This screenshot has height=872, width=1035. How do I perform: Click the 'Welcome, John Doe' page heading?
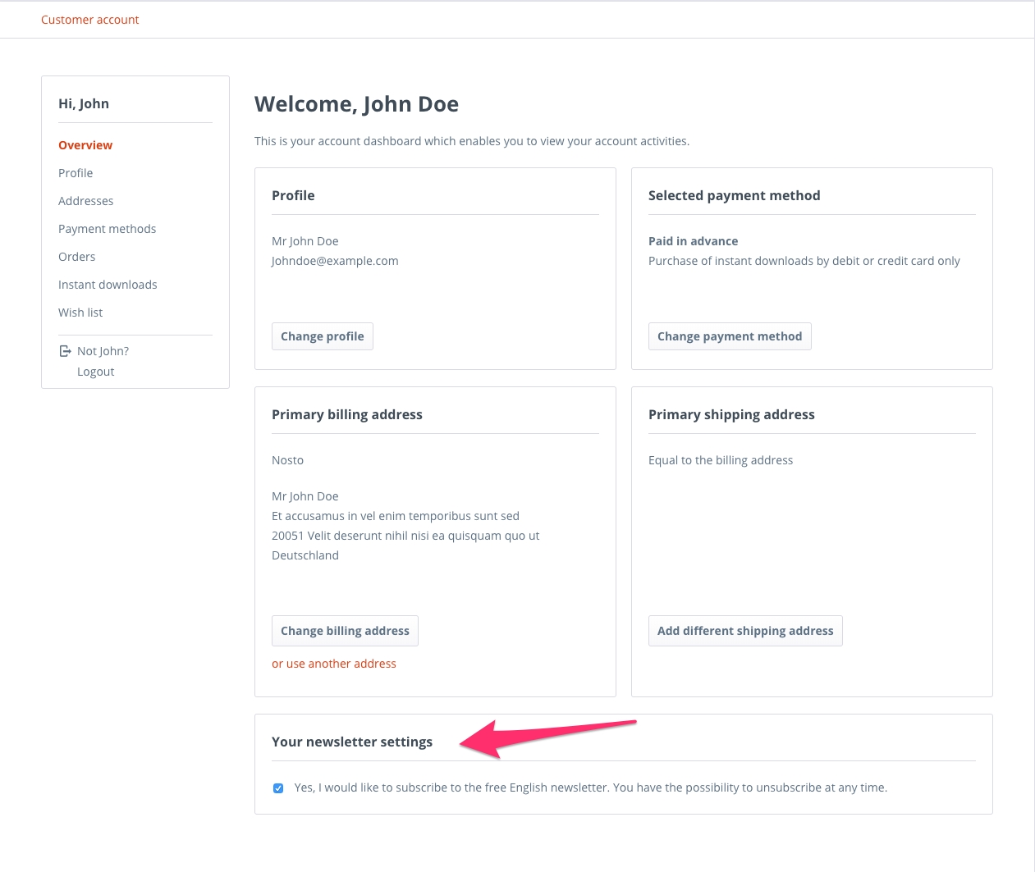[356, 104]
